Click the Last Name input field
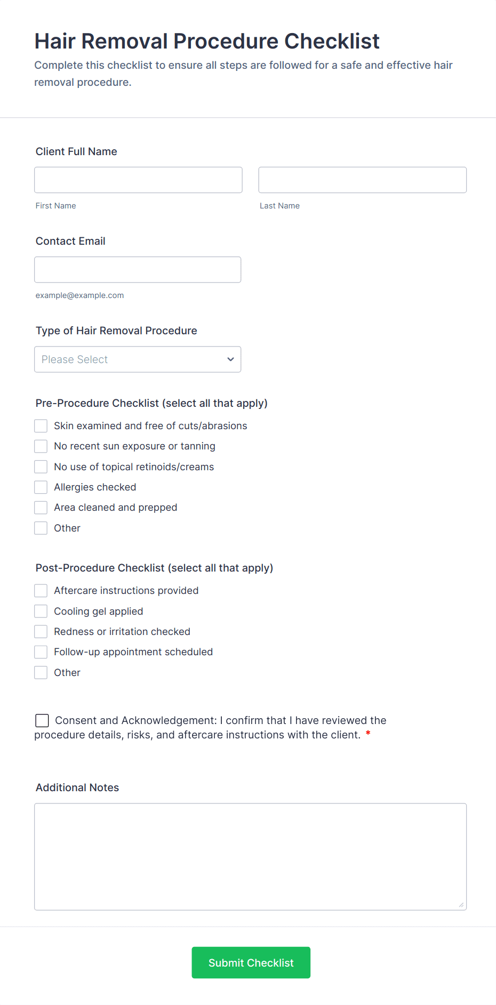 click(362, 180)
